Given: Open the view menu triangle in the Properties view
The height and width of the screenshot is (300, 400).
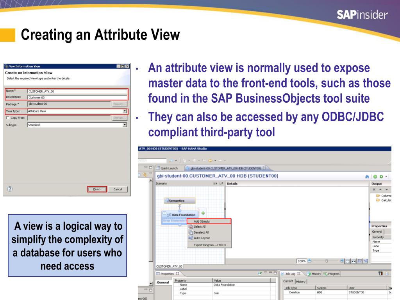Looking at the screenshot, I should click(265, 273).
